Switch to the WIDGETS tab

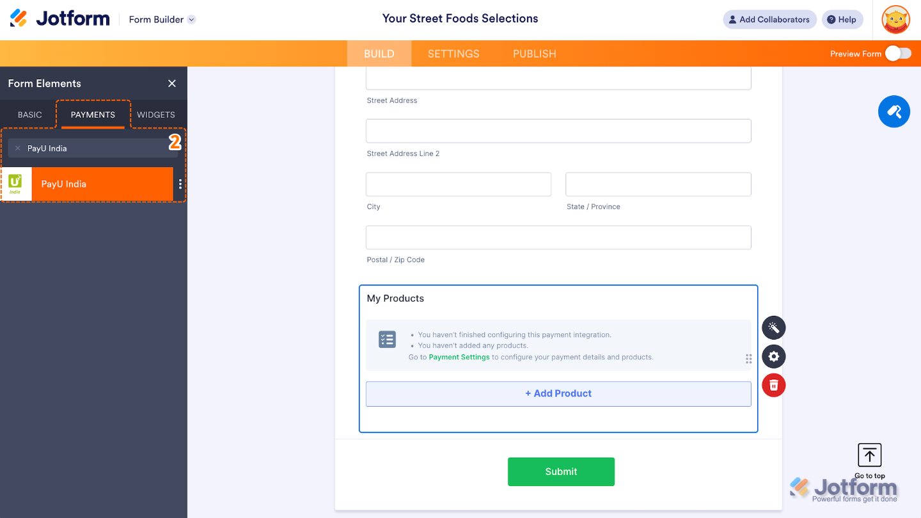pyautogui.click(x=155, y=114)
